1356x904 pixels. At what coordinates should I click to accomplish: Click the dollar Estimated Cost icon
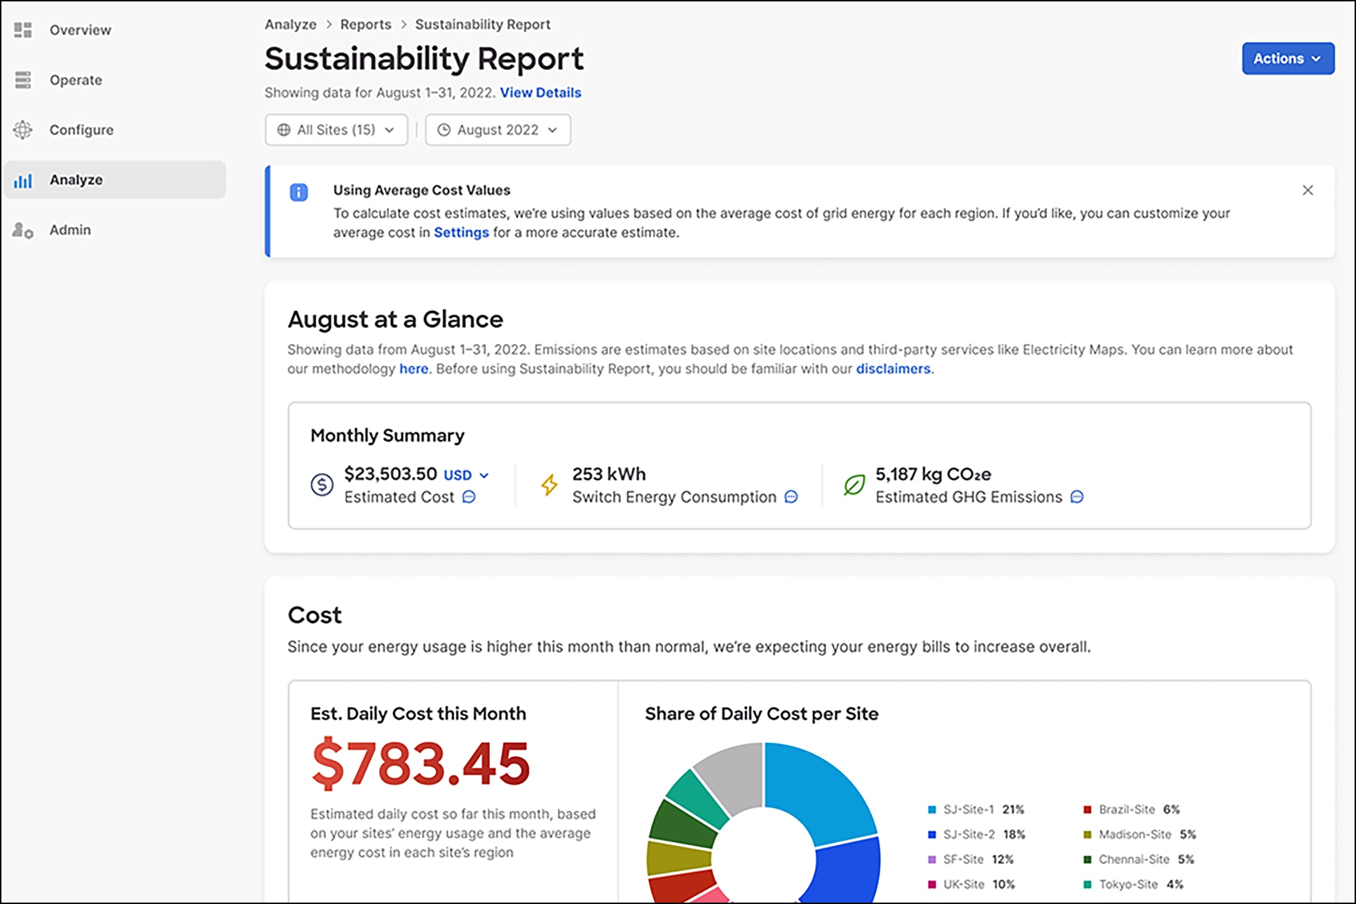click(x=321, y=485)
